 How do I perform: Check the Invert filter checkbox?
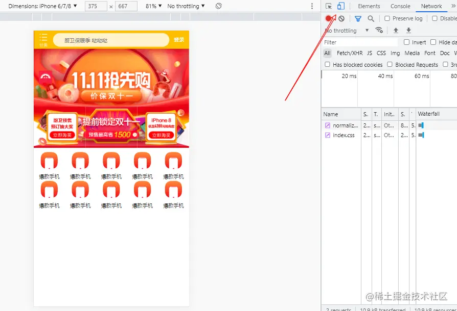click(406, 42)
